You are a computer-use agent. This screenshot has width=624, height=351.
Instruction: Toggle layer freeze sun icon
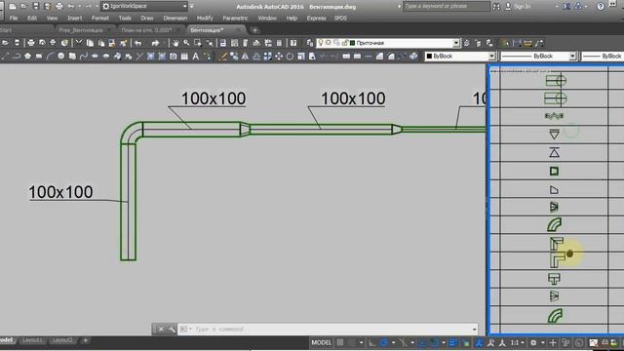(329, 43)
